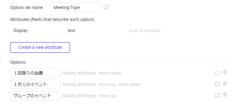Edit the １回限りの会議 option name field
This screenshot has width=237, height=108.
tap(35, 73)
